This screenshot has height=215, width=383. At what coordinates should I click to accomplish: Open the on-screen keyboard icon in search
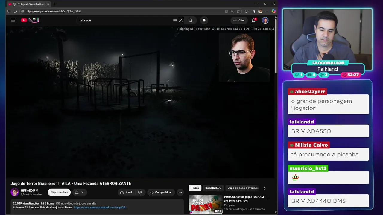tap(175, 20)
